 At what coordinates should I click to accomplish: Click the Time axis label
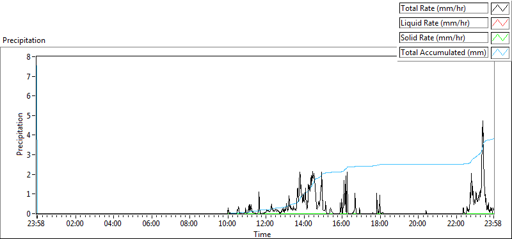click(x=262, y=235)
